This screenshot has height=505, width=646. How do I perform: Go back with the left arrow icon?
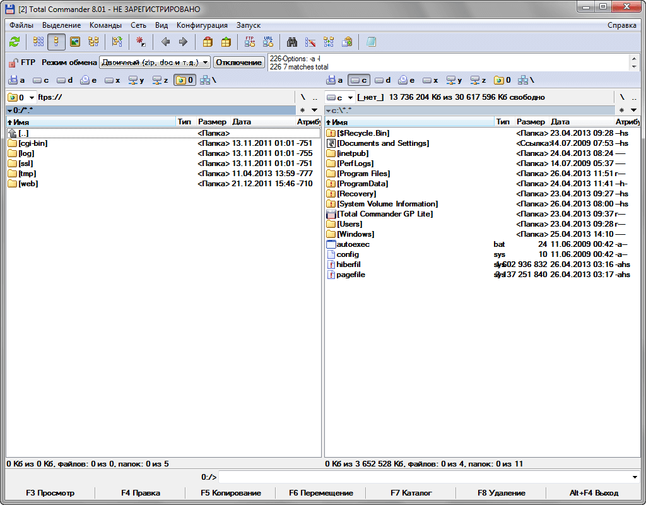(165, 42)
